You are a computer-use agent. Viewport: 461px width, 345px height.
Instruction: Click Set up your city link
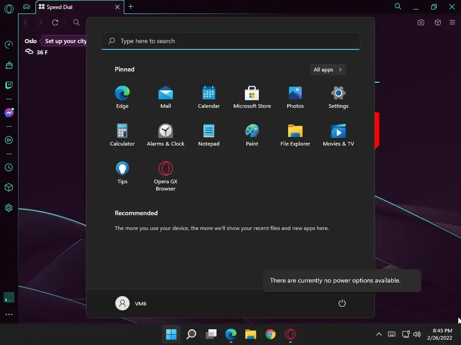pos(66,41)
